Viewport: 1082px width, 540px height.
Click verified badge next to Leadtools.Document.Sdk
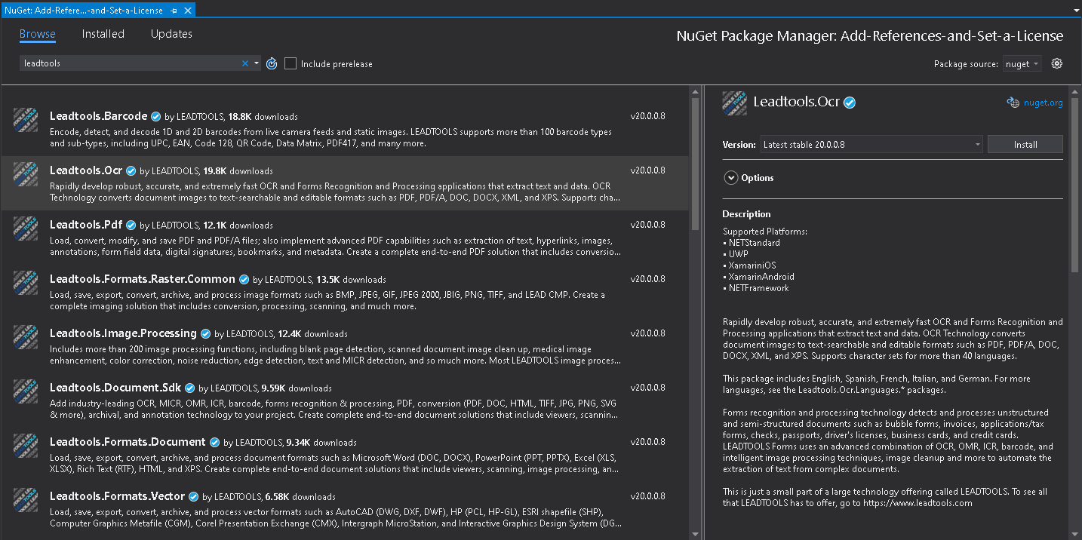(189, 388)
